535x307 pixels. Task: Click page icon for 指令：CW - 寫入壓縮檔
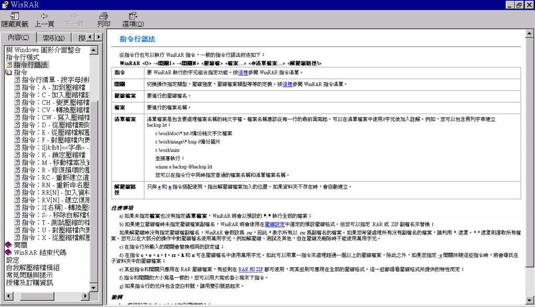click(x=17, y=117)
